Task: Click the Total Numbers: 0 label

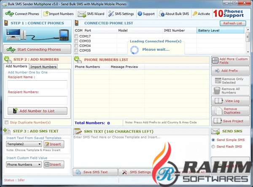Action: [x=92, y=123]
